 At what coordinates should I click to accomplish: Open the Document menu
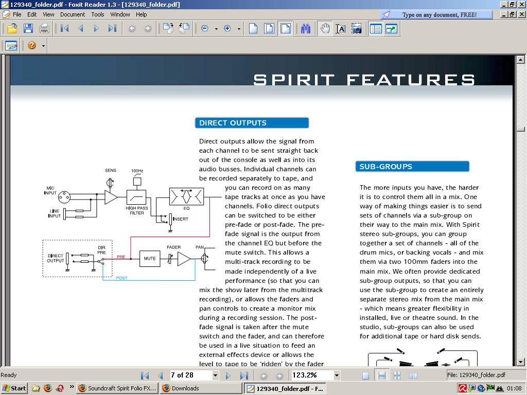[73, 14]
